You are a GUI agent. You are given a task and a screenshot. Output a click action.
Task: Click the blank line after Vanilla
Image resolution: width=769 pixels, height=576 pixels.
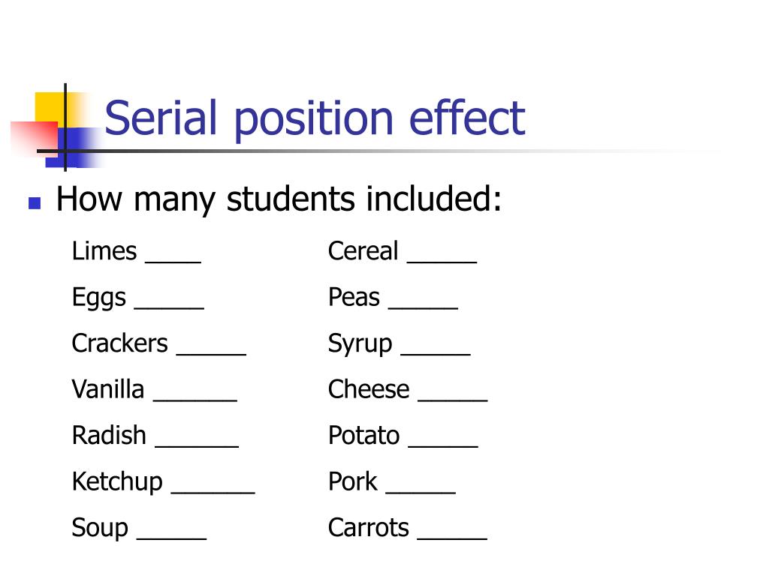click(x=195, y=400)
